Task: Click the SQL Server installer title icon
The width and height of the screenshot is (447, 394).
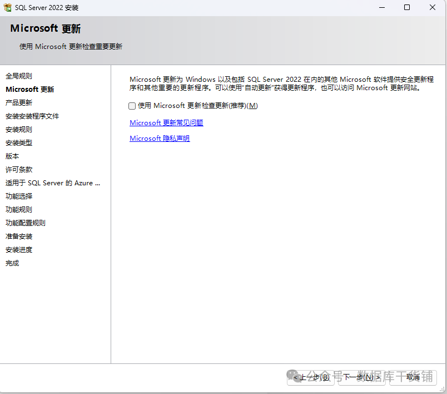Action: point(7,7)
